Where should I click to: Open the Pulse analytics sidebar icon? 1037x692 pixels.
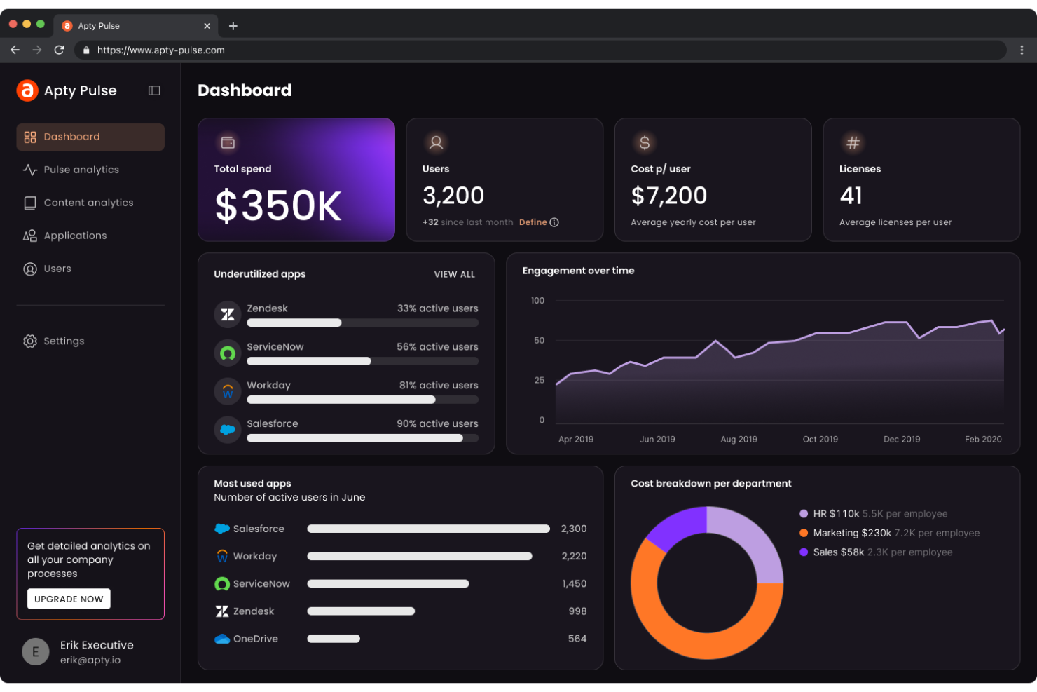coord(30,169)
